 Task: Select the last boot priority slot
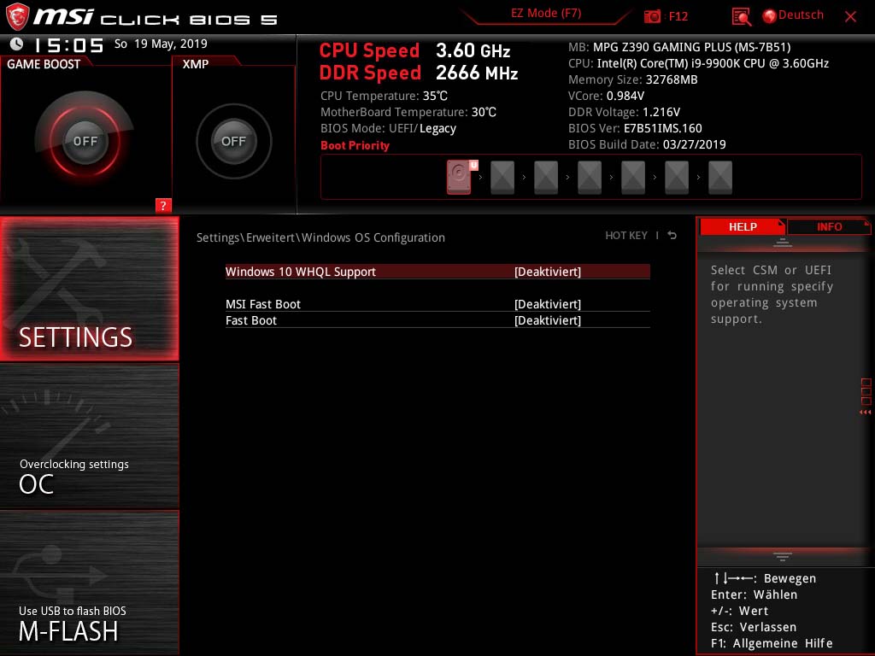(719, 178)
